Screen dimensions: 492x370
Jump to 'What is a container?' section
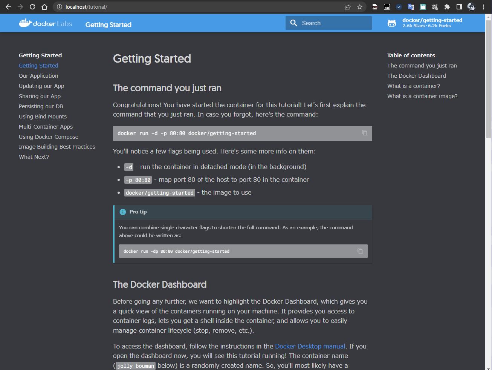(x=414, y=86)
